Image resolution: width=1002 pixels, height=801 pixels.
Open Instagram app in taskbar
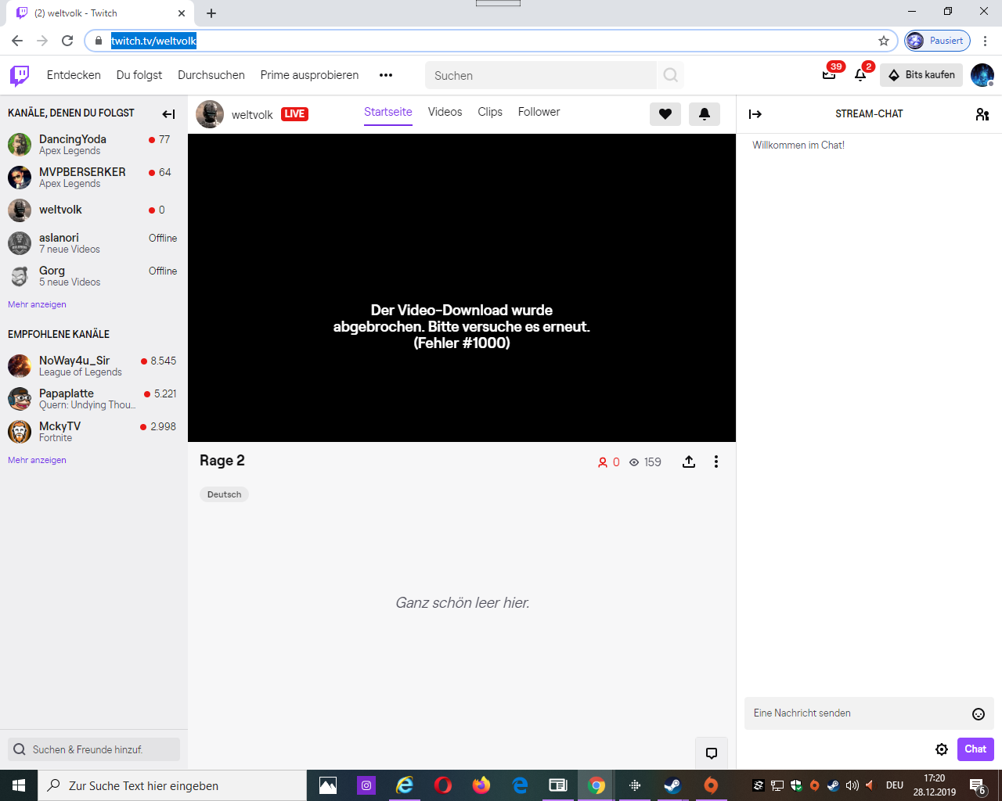pyautogui.click(x=366, y=785)
